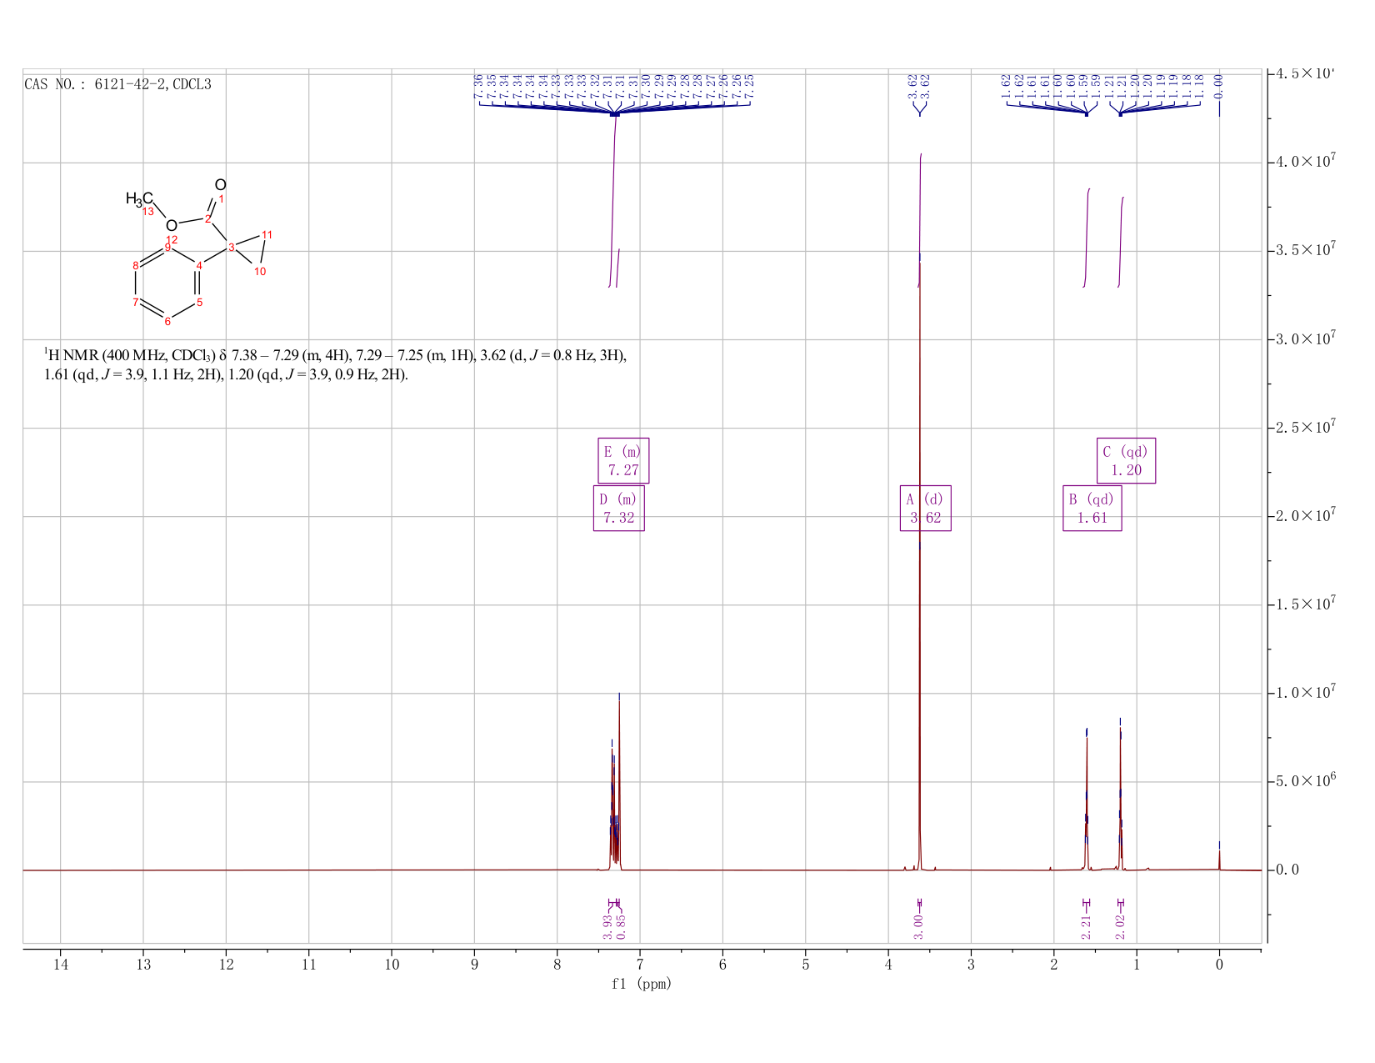Click the 10 ppm tick label on the x-axis
Screen dimensions: 1375x1063
click(x=392, y=965)
